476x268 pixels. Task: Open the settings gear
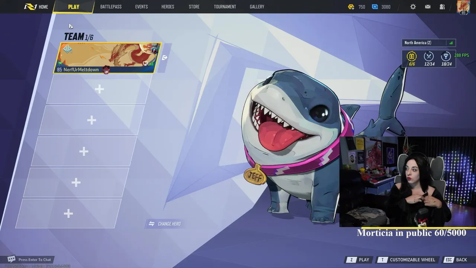tap(413, 7)
